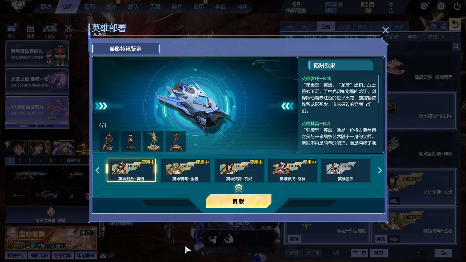Click the 教学 crossed swords icon
Screen dimensions: 466x262
[68, 29]
